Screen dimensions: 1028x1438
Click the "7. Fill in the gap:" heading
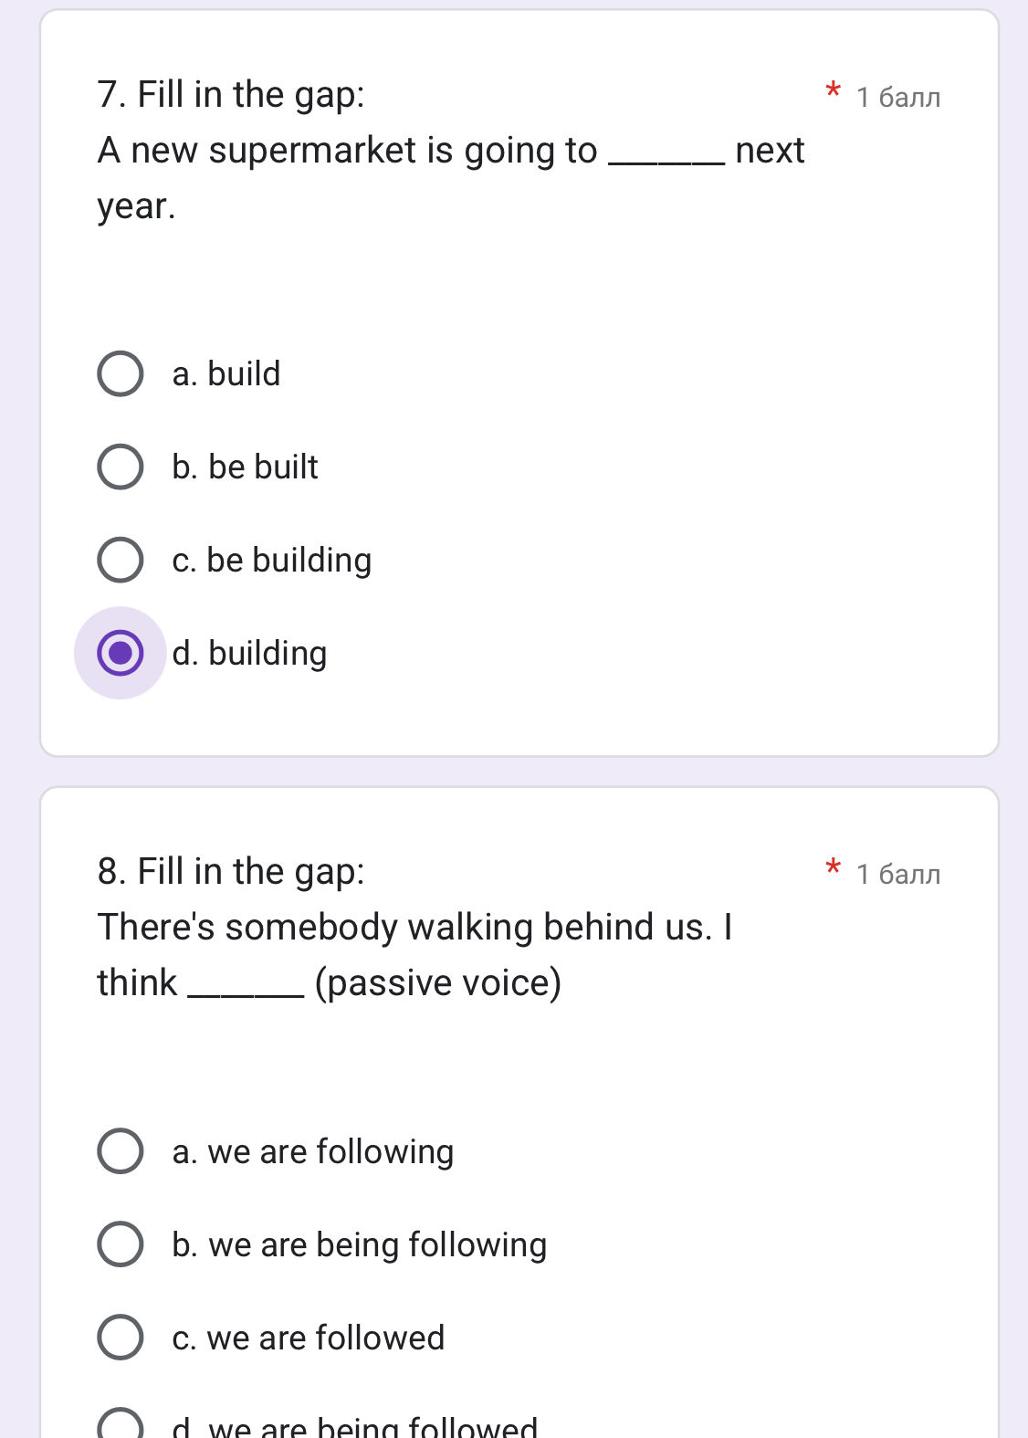pos(231,94)
